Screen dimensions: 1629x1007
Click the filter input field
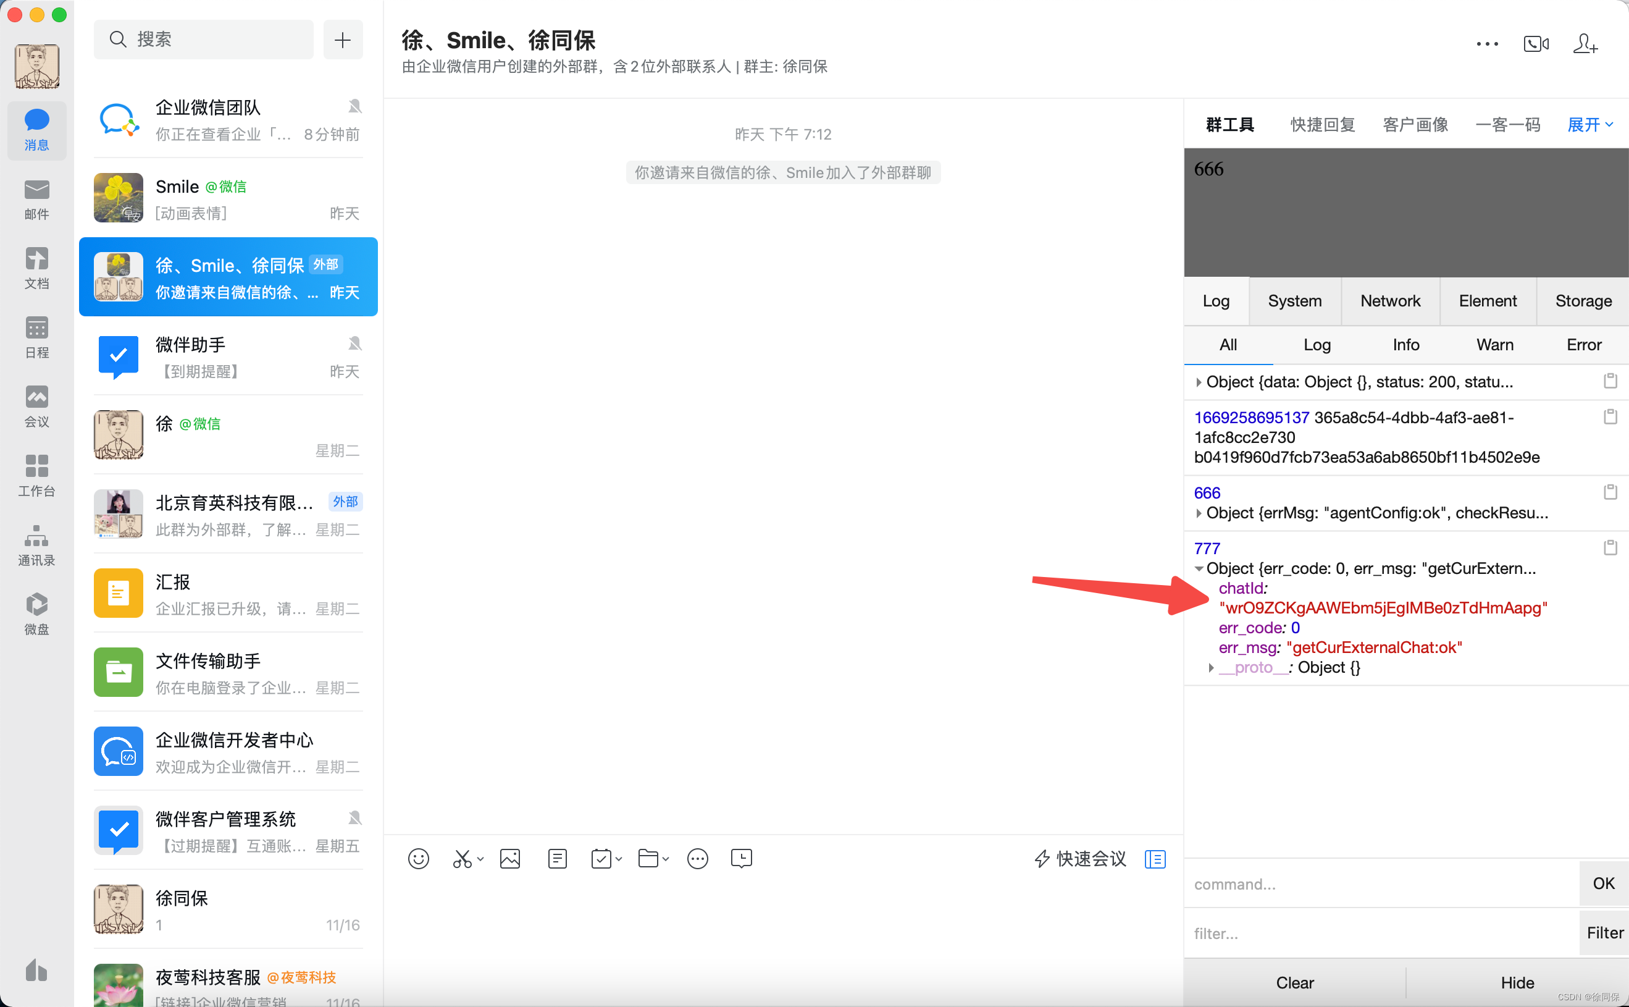coord(1381,933)
